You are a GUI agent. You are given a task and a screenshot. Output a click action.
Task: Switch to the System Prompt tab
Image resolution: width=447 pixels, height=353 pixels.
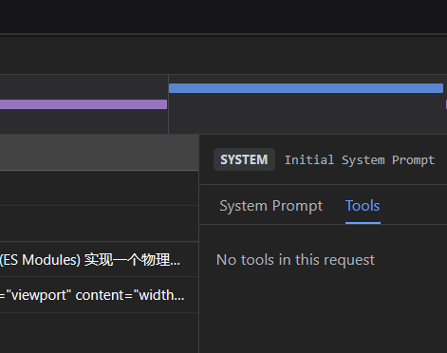click(x=271, y=206)
